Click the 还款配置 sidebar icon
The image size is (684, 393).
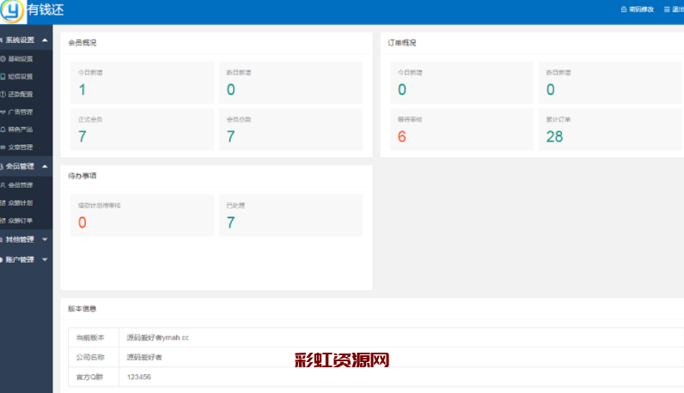3,94
